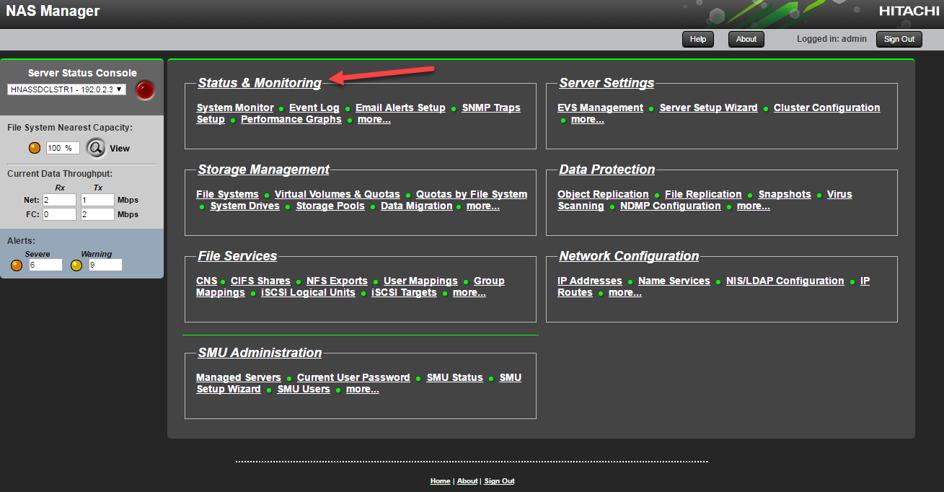Open Current User Password link
The width and height of the screenshot is (944, 492).
353,377
